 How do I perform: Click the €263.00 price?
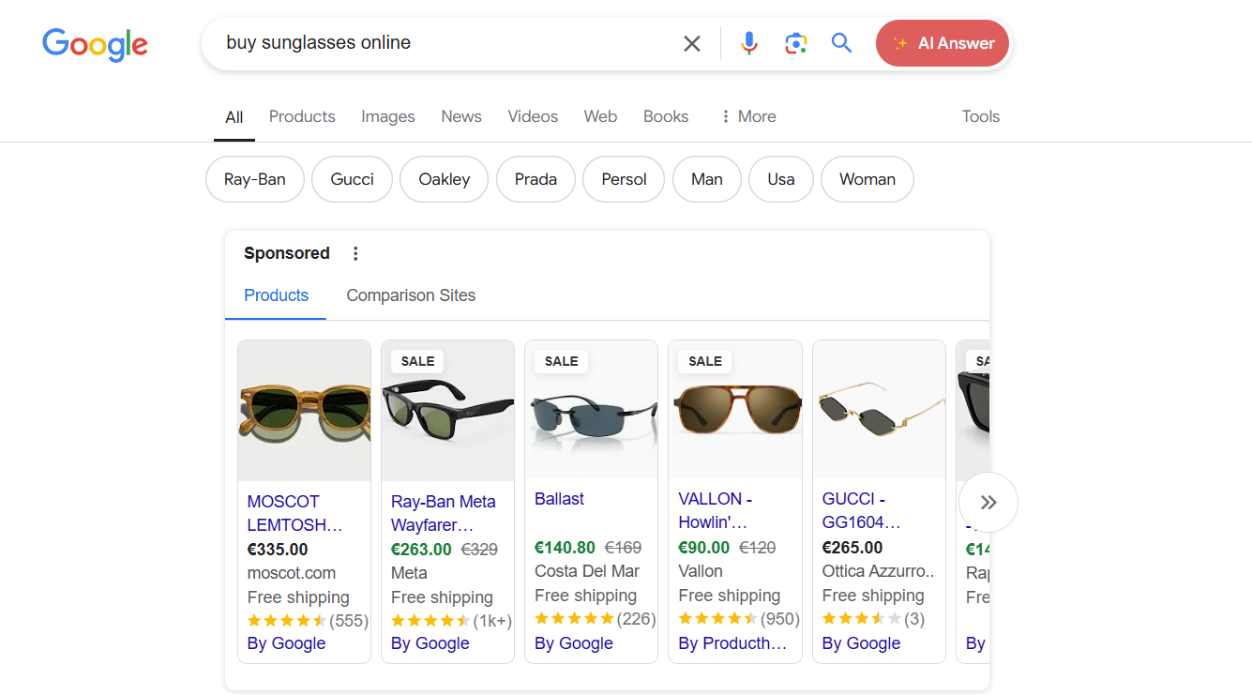421,550
